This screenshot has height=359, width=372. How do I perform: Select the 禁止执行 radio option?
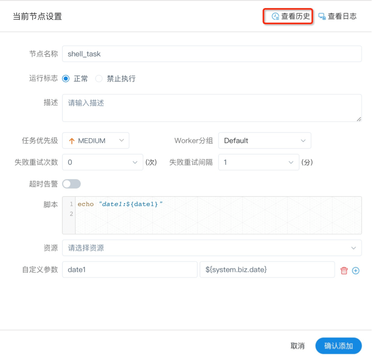click(x=99, y=79)
